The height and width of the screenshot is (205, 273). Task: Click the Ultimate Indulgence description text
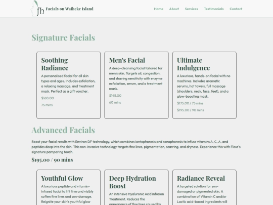[x=204, y=86]
